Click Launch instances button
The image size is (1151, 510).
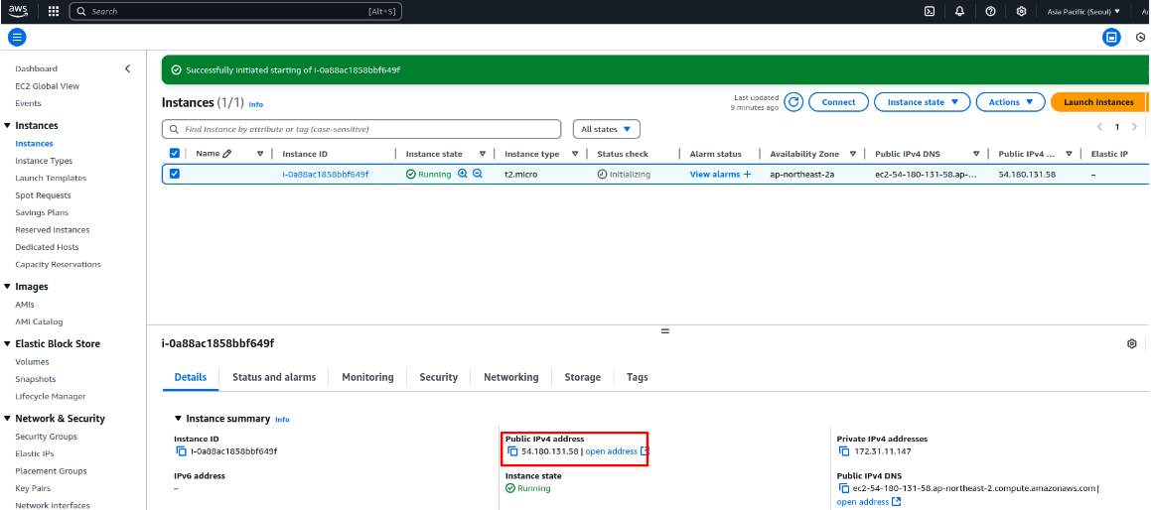click(x=1098, y=102)
